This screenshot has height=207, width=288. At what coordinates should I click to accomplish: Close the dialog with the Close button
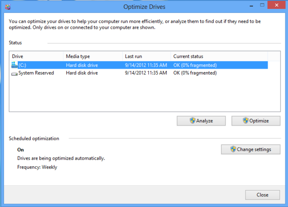[x=263, y=195]
